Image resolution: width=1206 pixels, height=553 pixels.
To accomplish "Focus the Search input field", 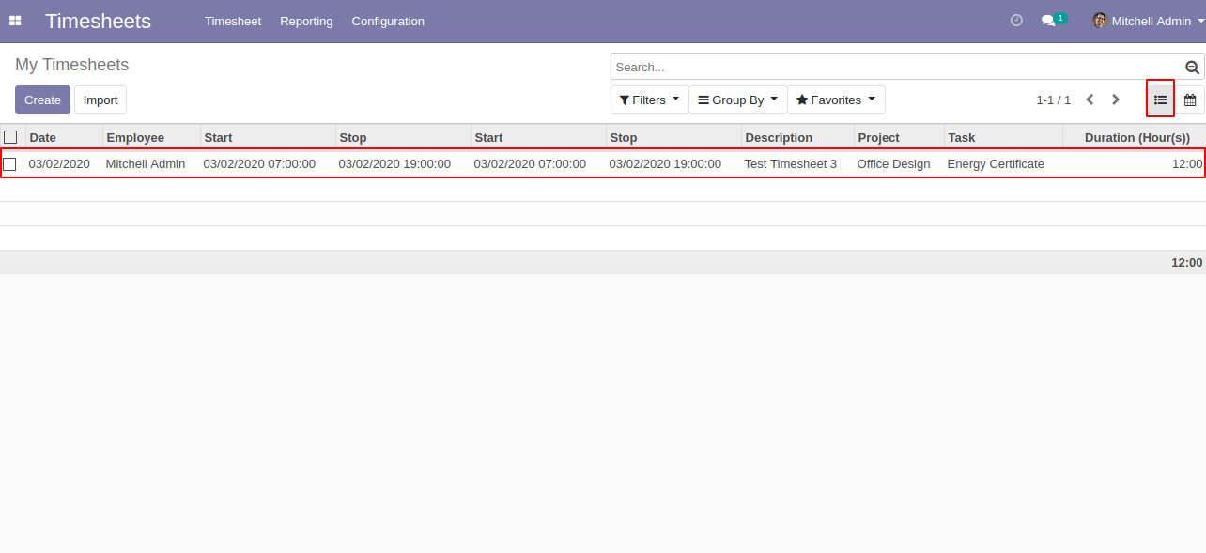I will (x=897, y=67).
